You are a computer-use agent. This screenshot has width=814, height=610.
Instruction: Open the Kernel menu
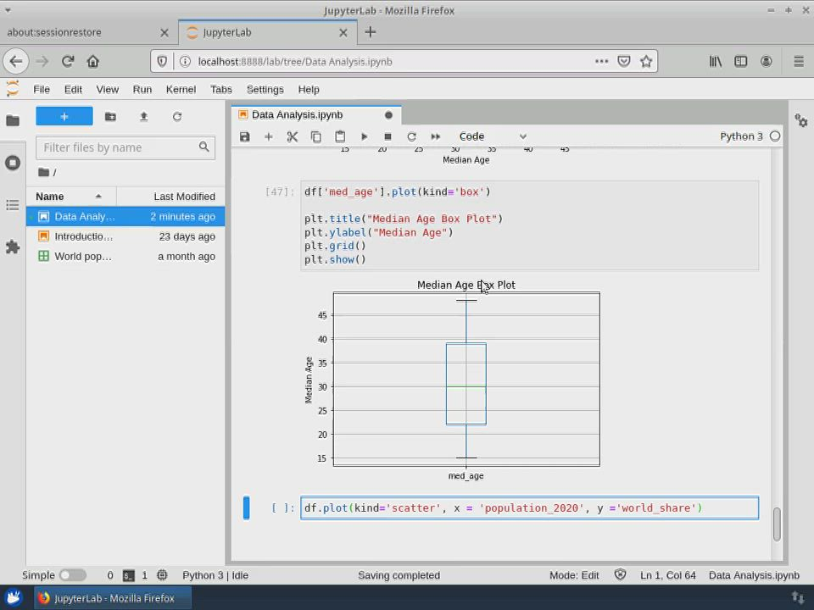(x=181, y=89)
